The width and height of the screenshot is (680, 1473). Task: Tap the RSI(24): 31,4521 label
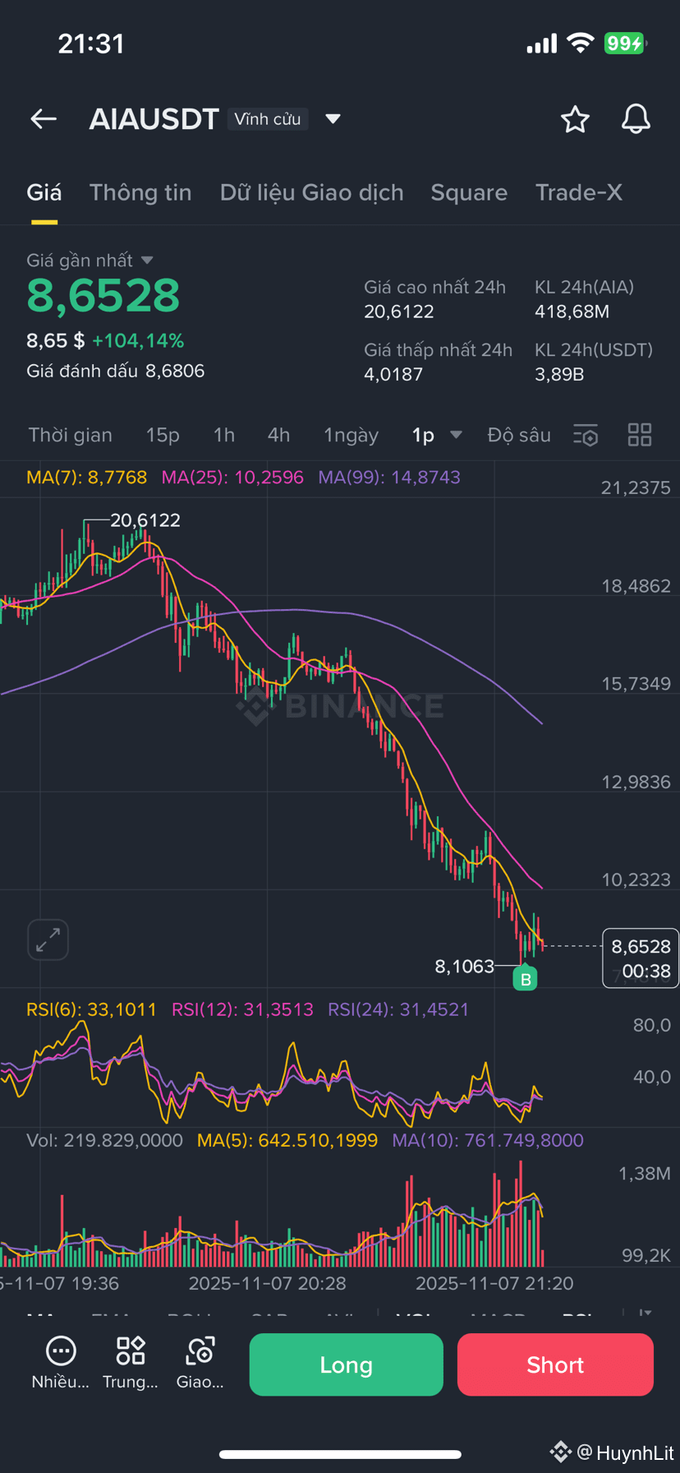click(x=398, y=1009)
